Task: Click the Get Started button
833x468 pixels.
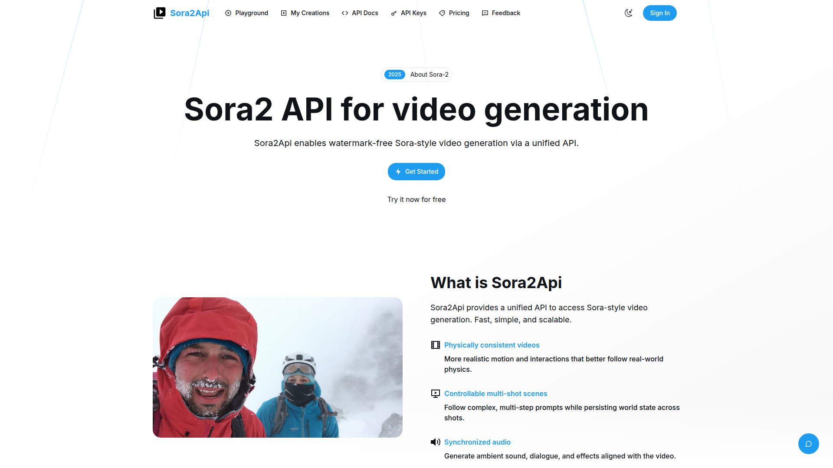Action: coord(416,172)
